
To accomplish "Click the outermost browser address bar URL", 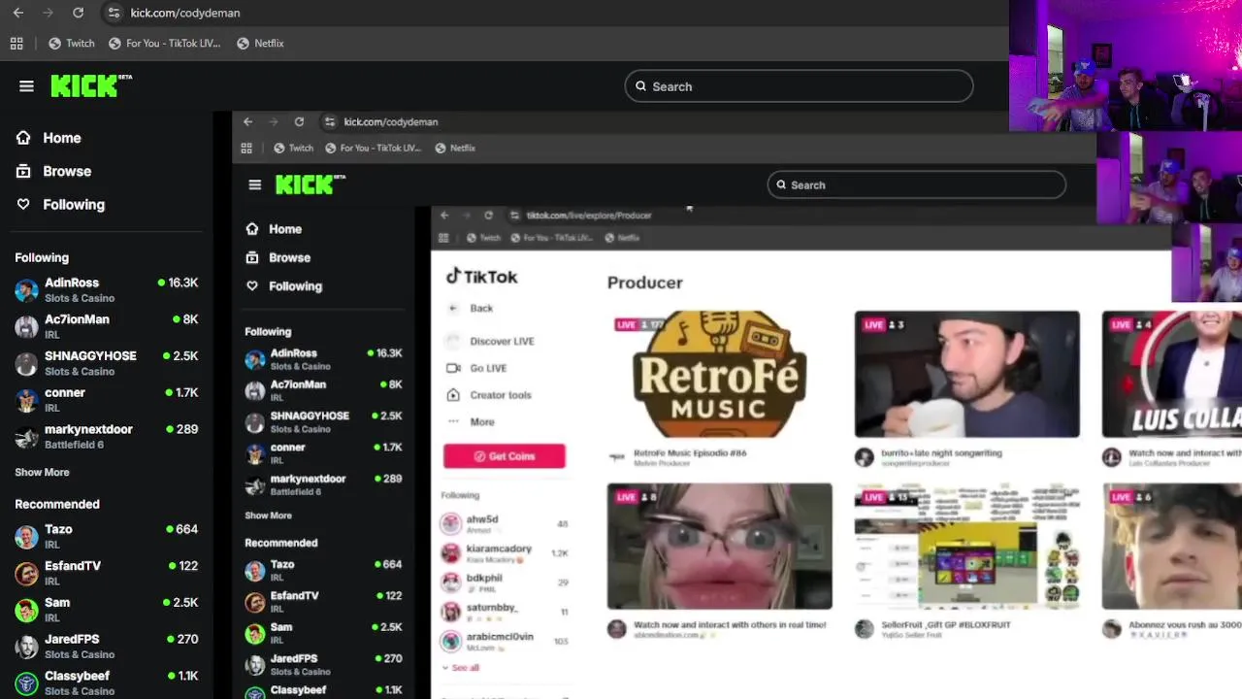I will click(x=185, y=13).
